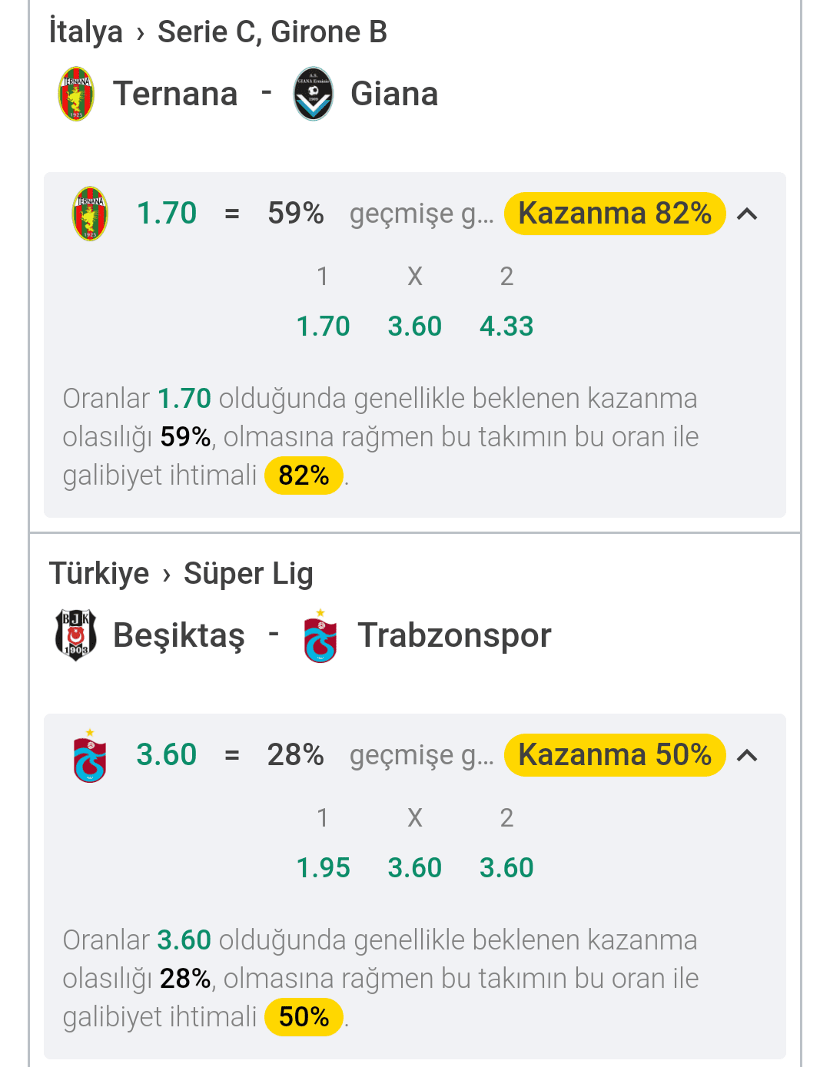Screen dimensions: 830x1067
Task: Open the Trabzonspor team name
Action: pos(454,635)
